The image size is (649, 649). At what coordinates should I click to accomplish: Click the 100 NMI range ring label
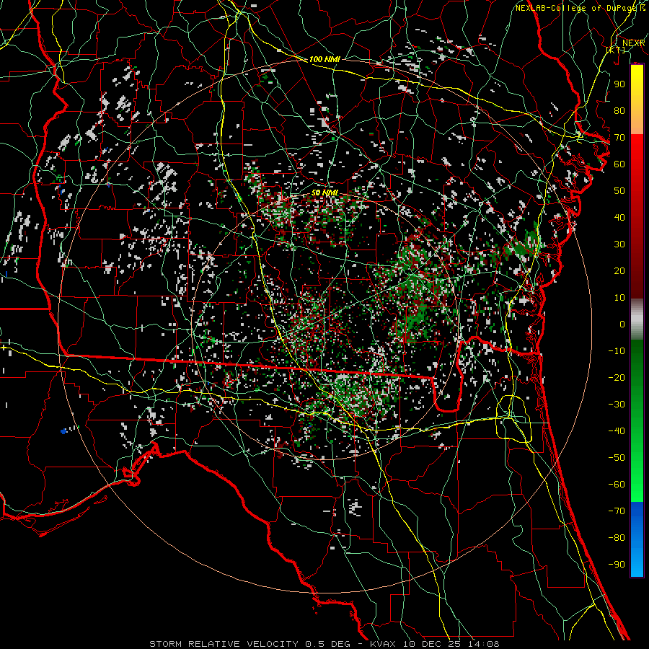pyautogui.click(x=324, y=60)
